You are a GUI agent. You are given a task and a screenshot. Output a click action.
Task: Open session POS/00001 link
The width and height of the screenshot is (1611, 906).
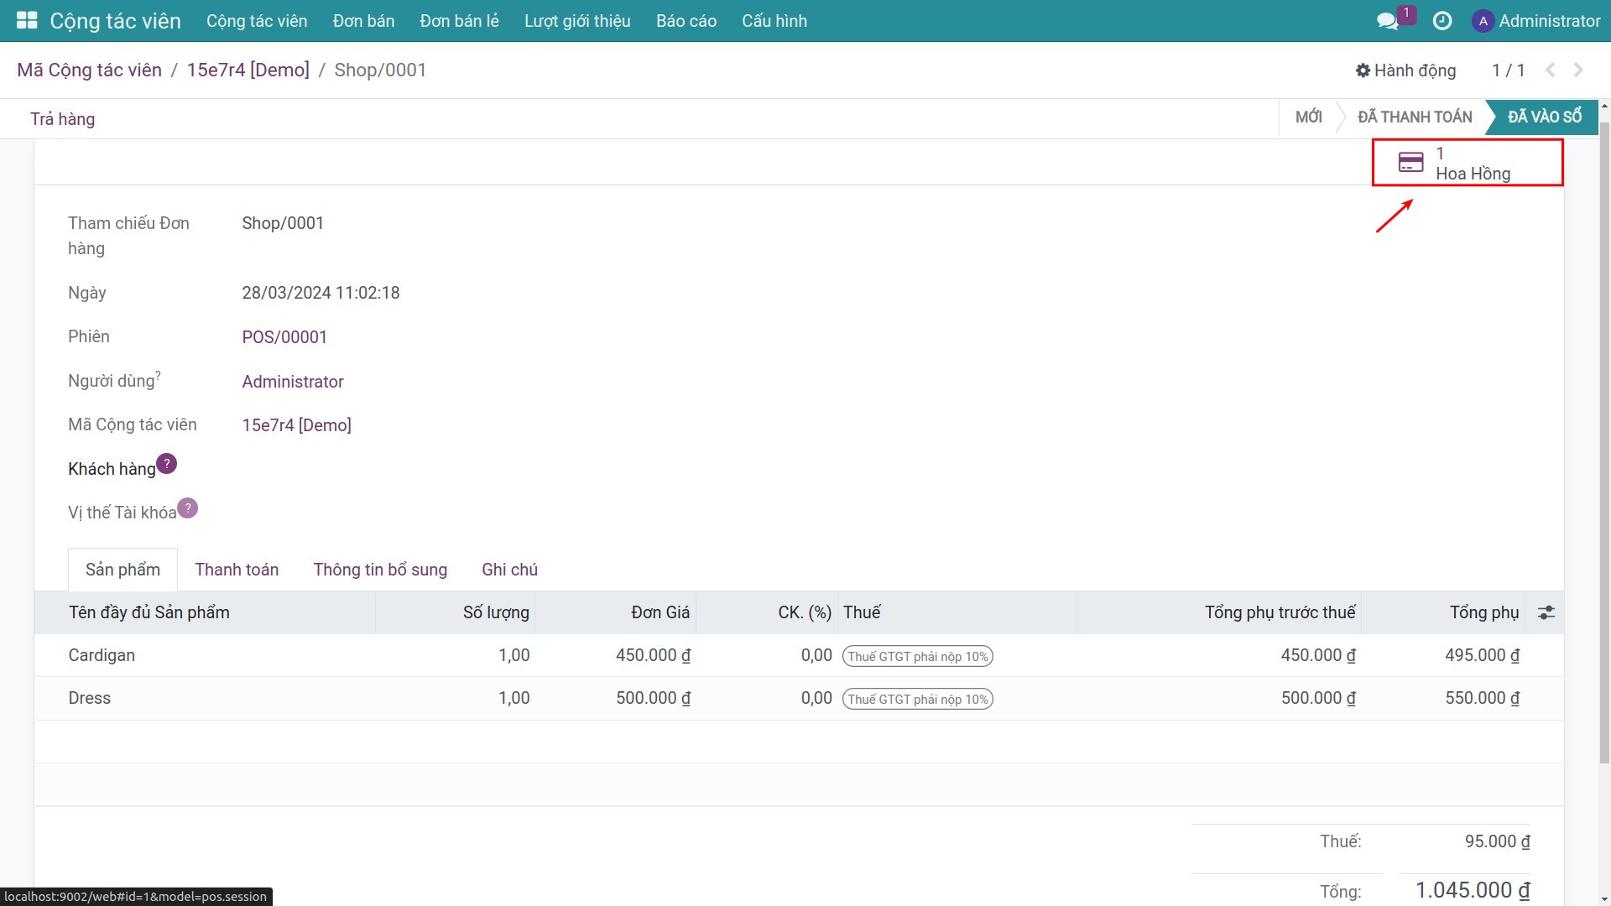click(284, 337)
